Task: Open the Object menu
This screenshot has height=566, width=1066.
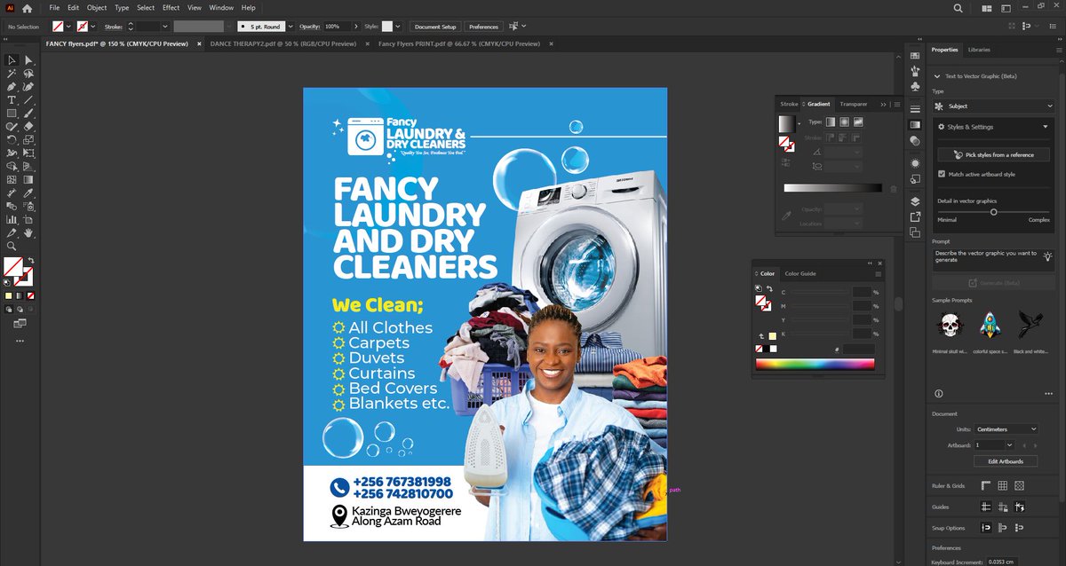Action: pos(97,8)
